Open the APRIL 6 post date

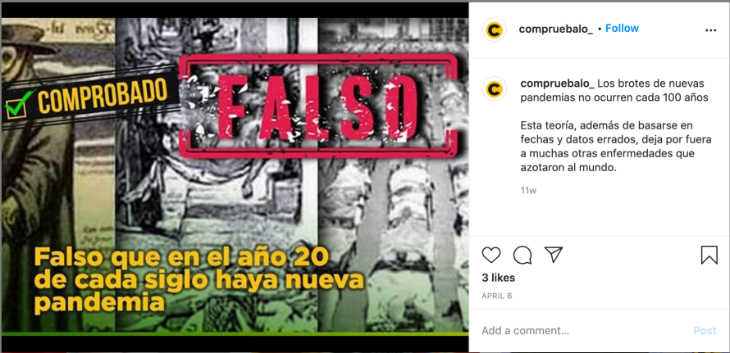[497, 296]
